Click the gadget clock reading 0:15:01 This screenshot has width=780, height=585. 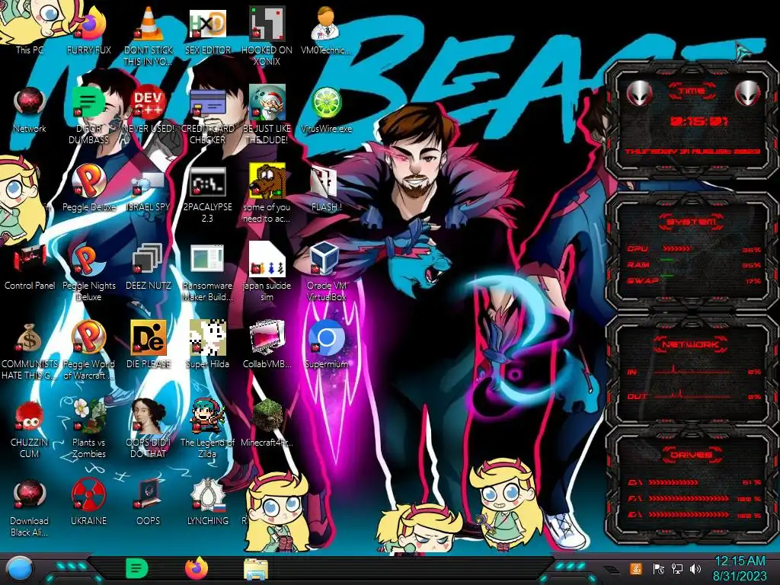pos(699,121)
